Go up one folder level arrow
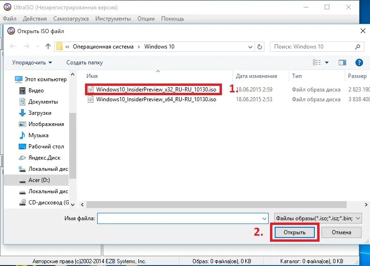The width and height of the screenshot is (370, 266). (x=48, y=47)
